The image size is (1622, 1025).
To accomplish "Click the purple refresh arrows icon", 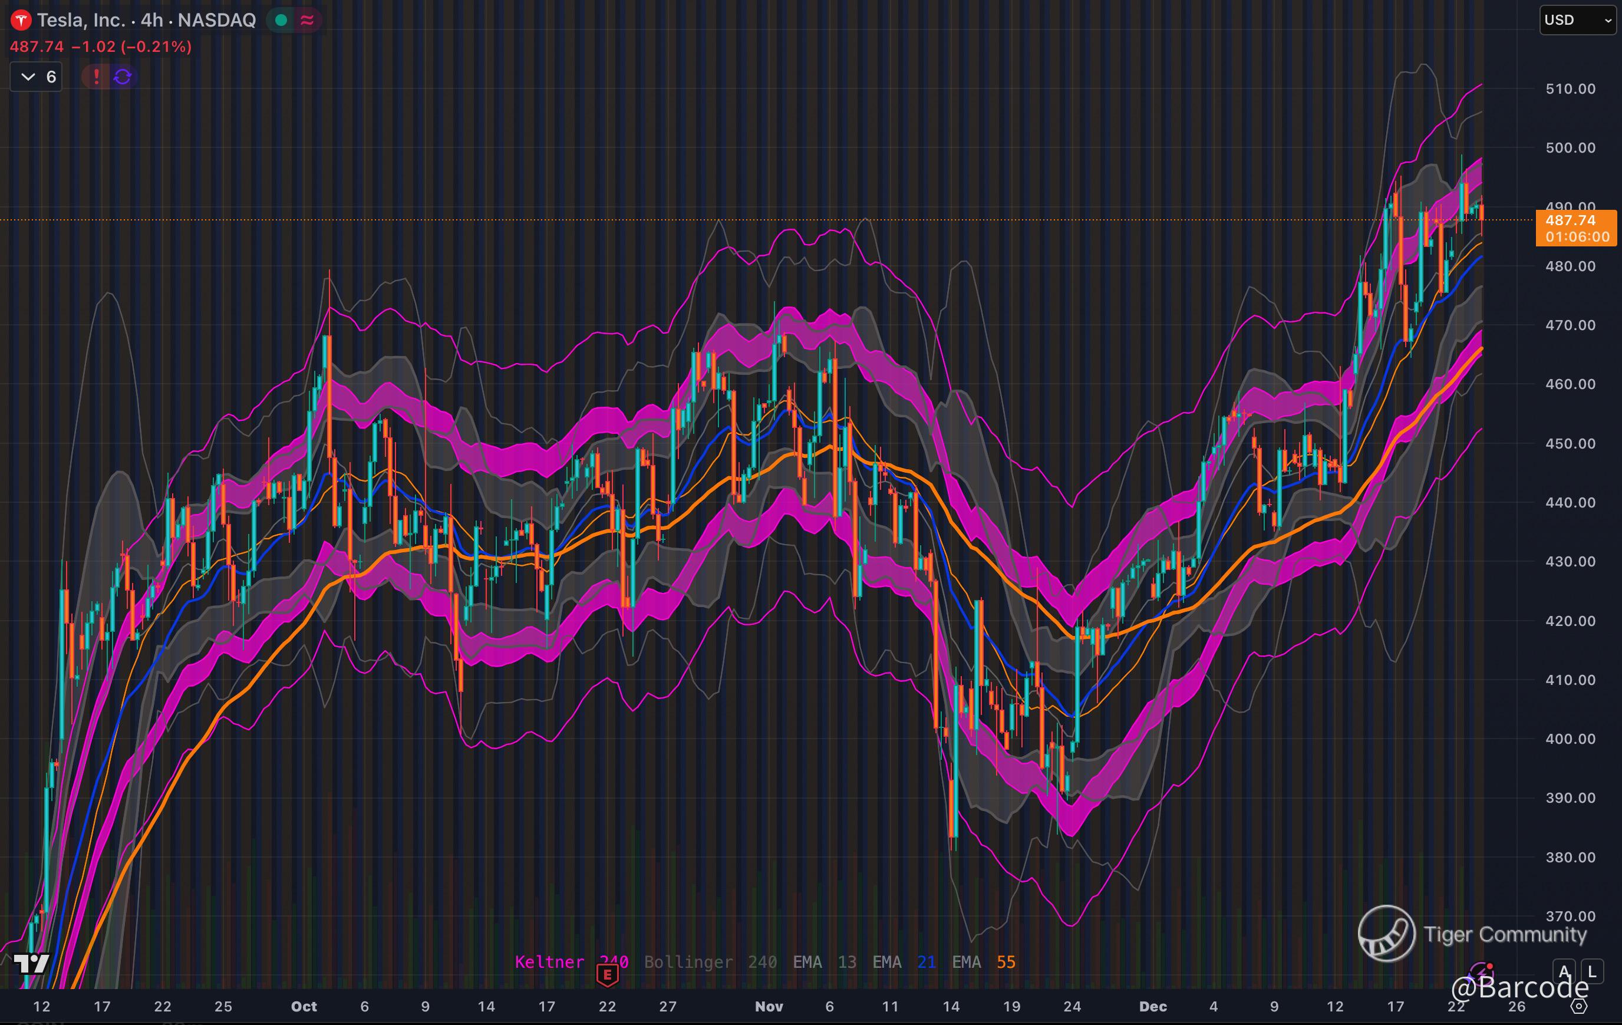I will [x=123, y=77].
